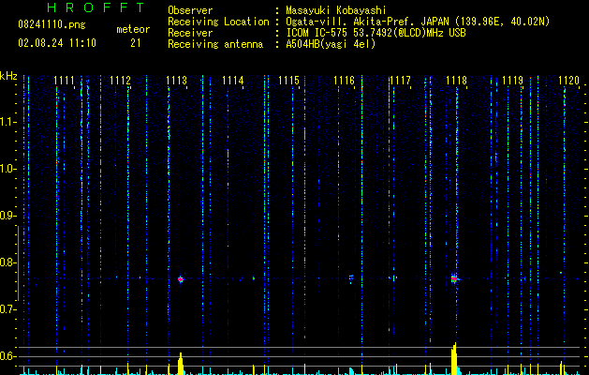Click the Receiving Location label
589x375 pixels.
218,22
